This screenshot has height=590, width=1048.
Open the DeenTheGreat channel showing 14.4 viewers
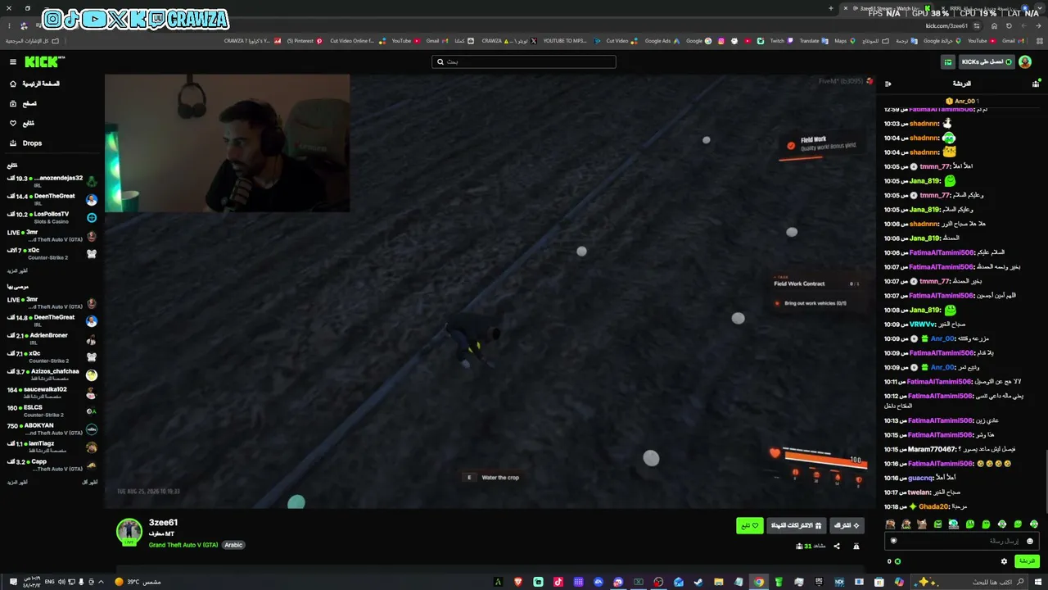(x=52, y=199)
